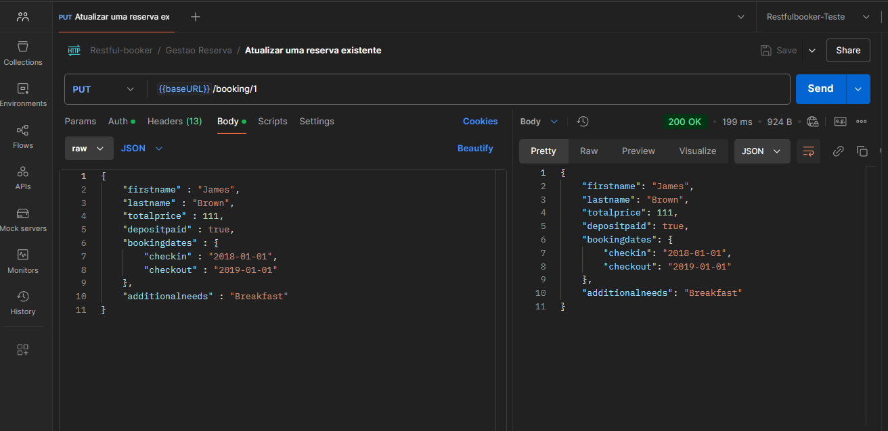
Task: Open Monitors in the sidebar
Action: [23, 261]
